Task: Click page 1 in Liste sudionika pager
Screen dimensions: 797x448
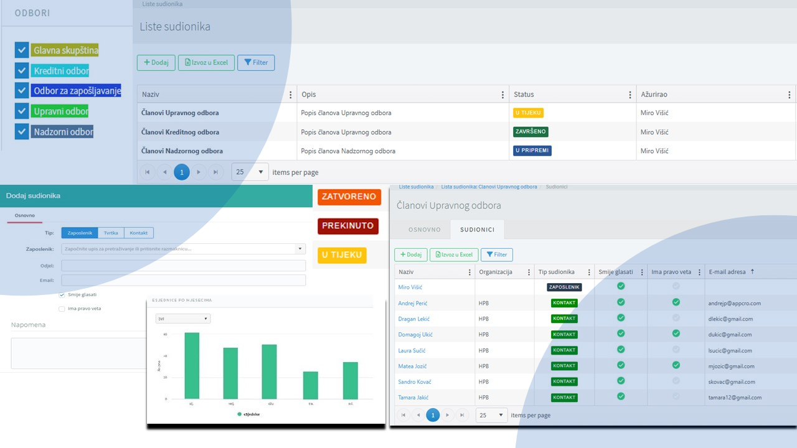Action: click(182, 172)
